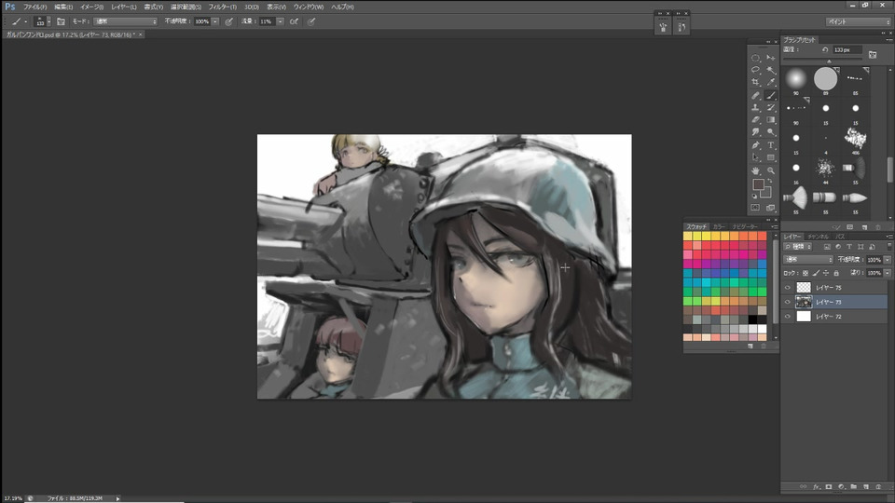Click the brush size slider handle

tap(829, 61)
